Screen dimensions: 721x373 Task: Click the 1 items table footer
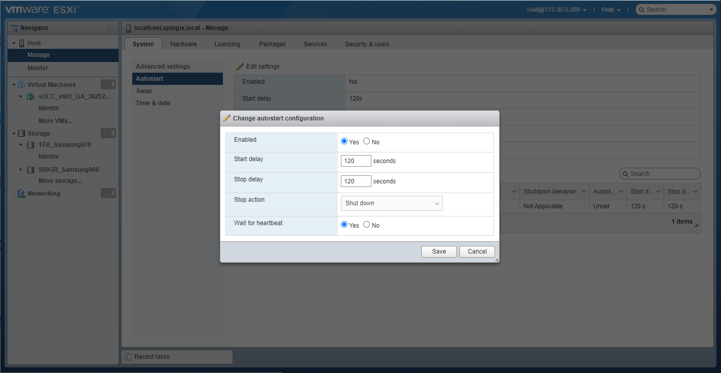(x=682, y=222)
